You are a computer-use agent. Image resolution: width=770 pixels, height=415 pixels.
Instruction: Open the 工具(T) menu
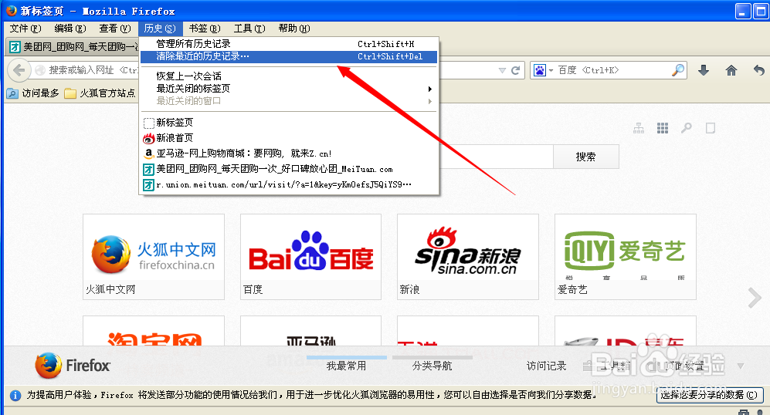click(x=249, y=29)
